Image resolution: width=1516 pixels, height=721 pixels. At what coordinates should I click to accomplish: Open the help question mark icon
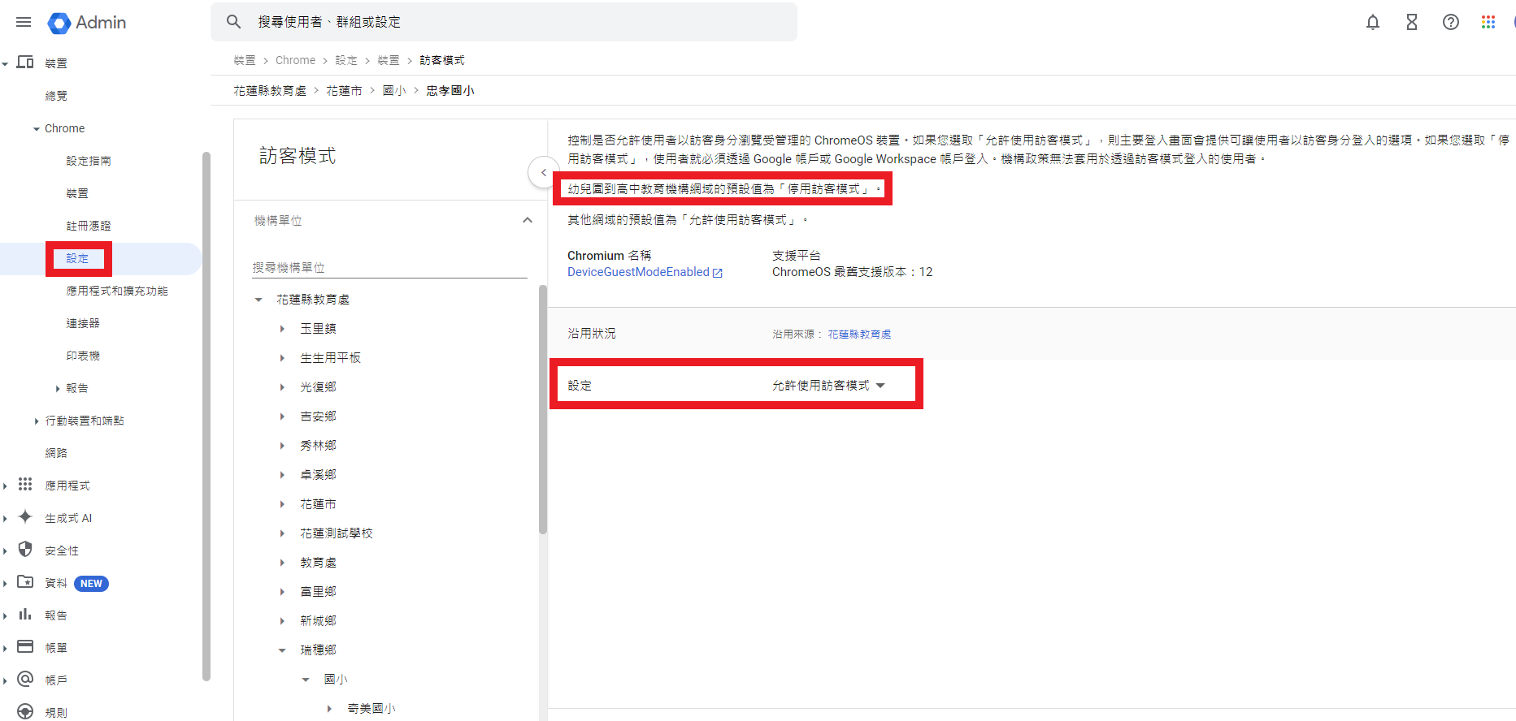click(1451, 22)
